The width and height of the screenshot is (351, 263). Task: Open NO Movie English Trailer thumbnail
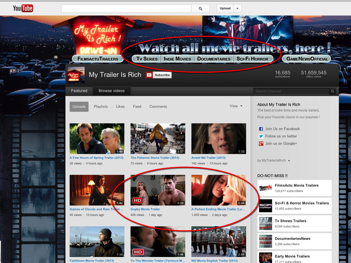[219, 241]
